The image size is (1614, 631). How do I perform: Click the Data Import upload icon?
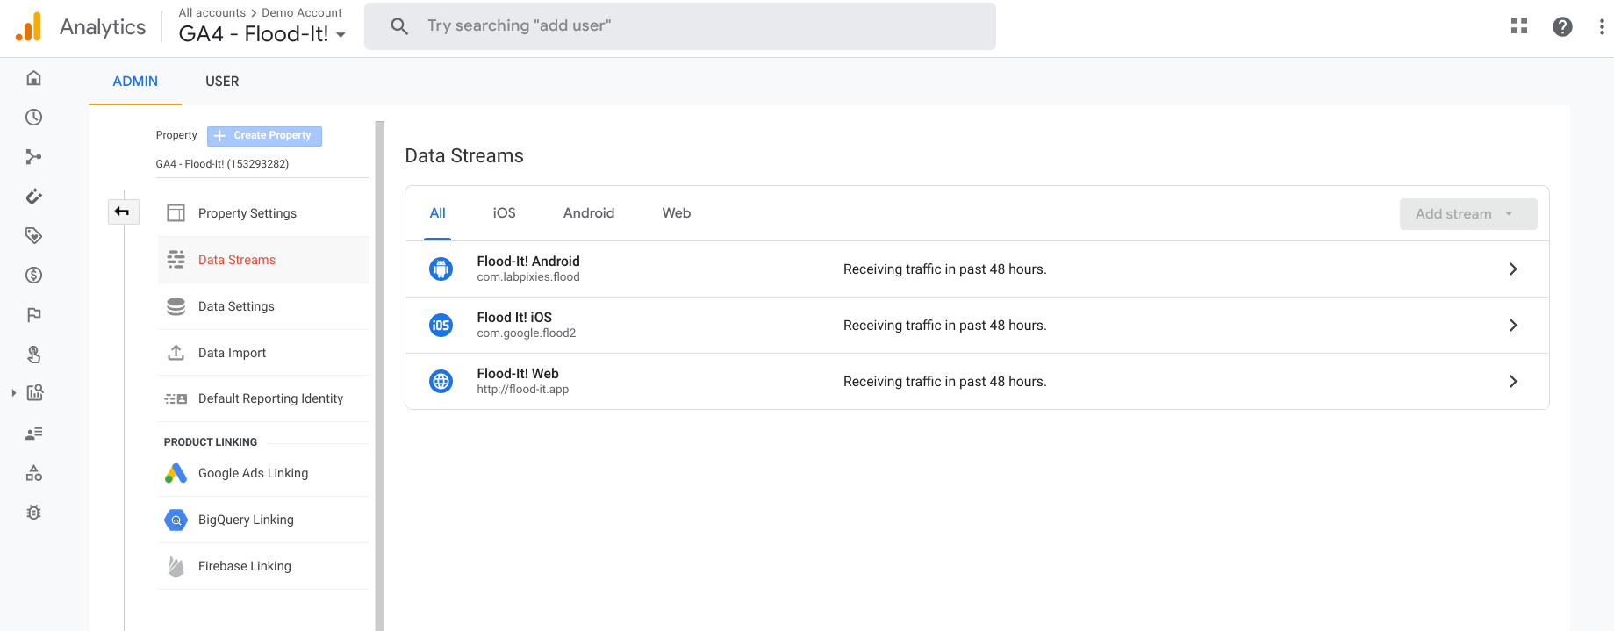[x=176, y=353]
